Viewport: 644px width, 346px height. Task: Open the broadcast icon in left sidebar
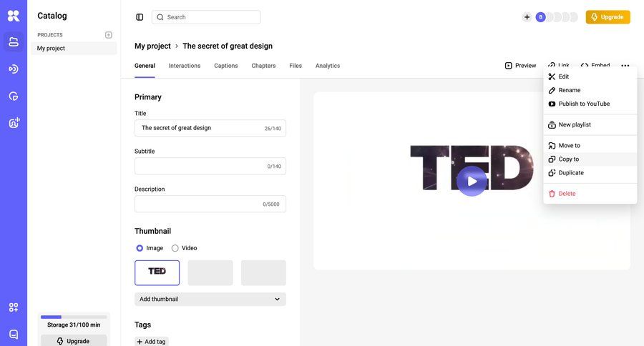pyautogui.click(x=14, y=69)
